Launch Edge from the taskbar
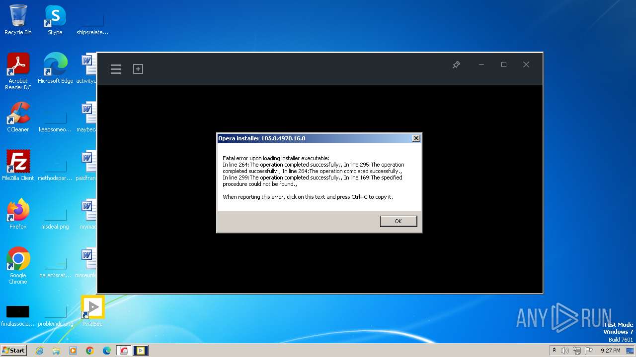Image resolution: width=636 pixels, height=357 pixels. (x=107, y=351)
